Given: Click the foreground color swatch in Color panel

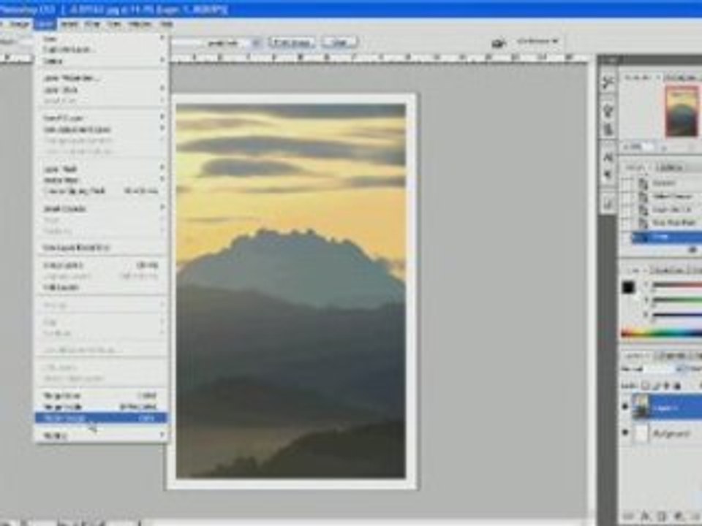Looking at the screenshot, I should (628, 287).
